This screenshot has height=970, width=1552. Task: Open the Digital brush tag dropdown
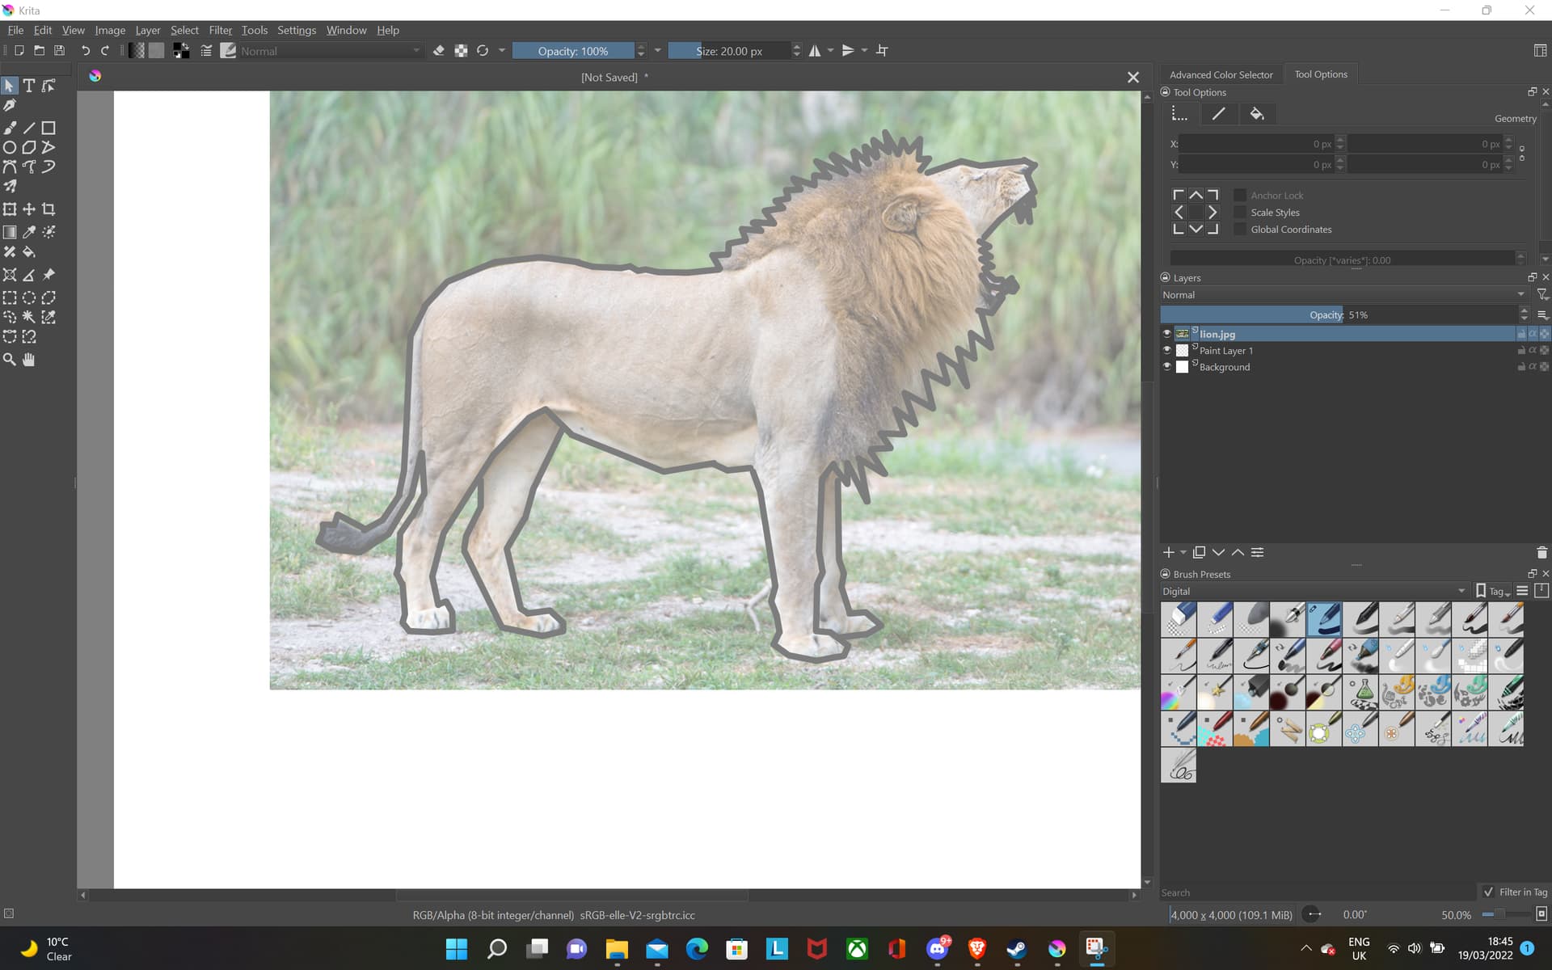click(x=1309, y=591)
